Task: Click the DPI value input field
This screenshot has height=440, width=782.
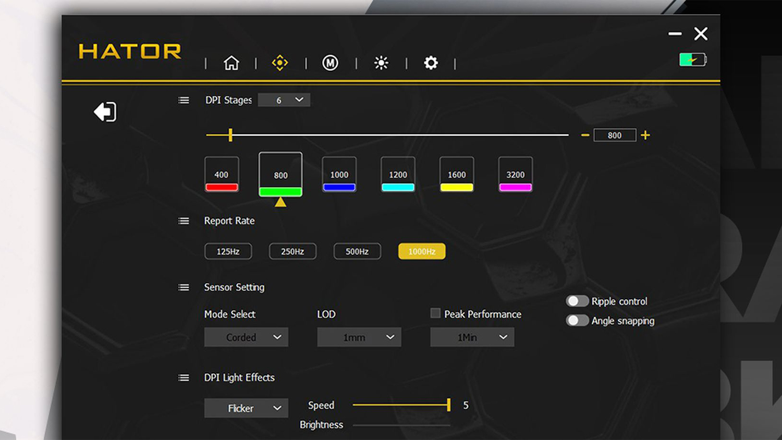Action: (x=615, y=136)
